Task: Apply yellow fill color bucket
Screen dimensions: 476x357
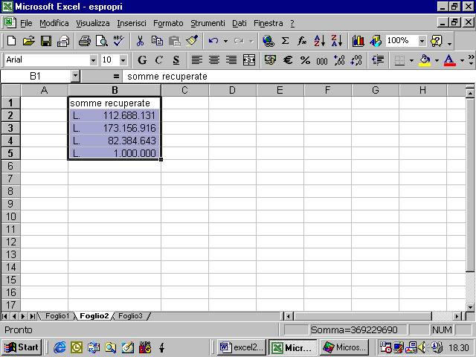Action: [x=425, y=59]
